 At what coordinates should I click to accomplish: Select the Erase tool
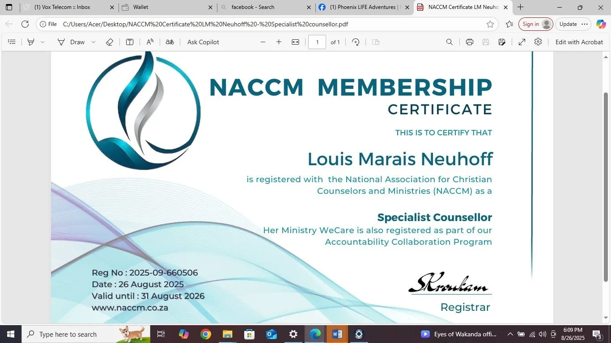point(110,42)
